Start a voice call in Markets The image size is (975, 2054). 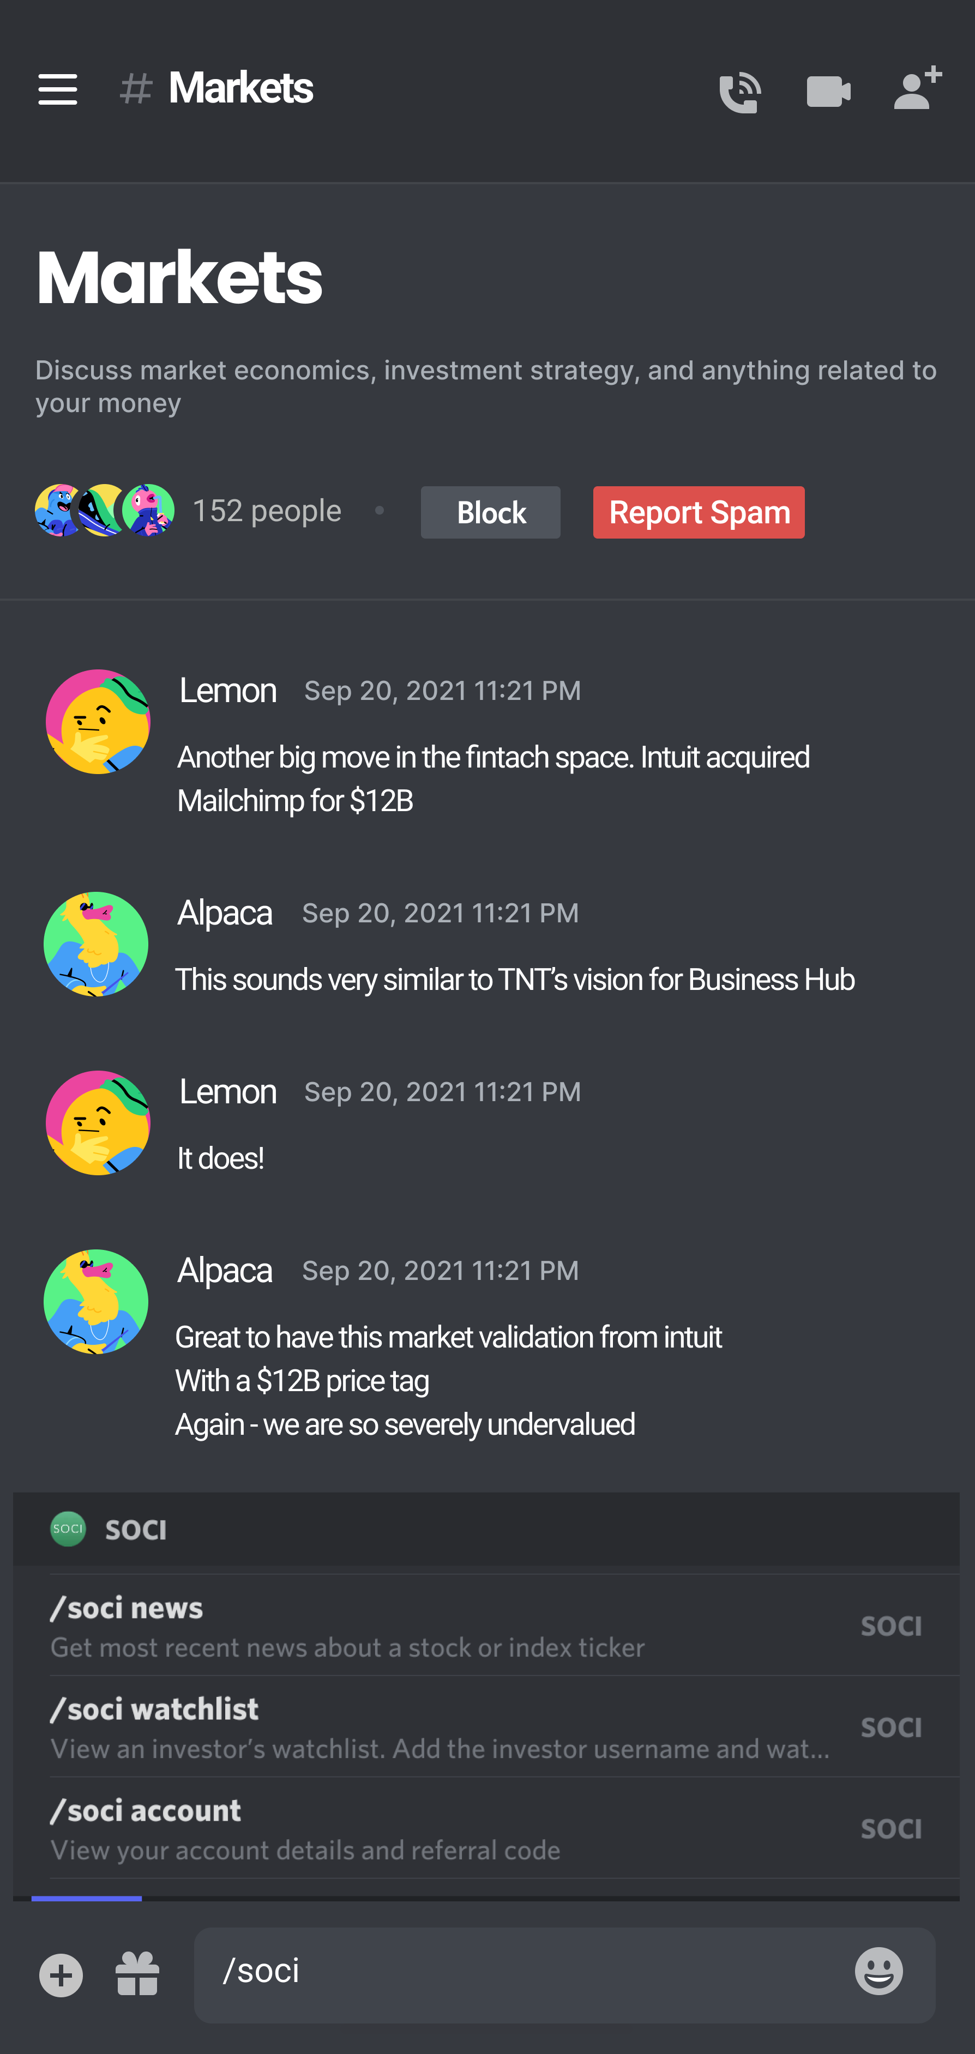[739, 92]
